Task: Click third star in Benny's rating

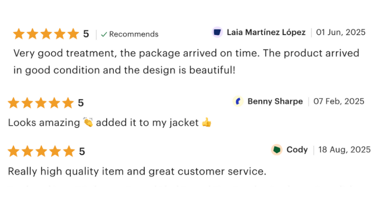Action: (x=41, y=103)
